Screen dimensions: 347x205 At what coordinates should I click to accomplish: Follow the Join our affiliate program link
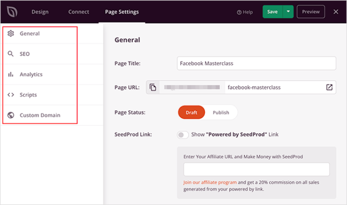[210, 182]
